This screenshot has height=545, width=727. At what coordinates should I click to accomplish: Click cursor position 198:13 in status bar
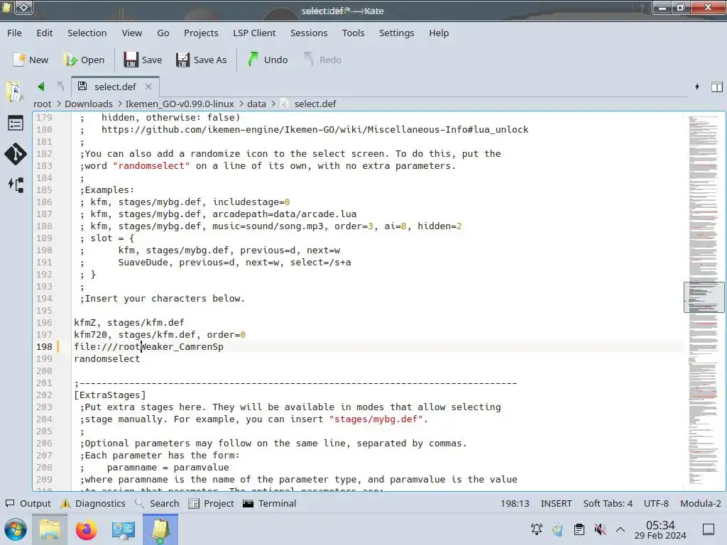515,503
